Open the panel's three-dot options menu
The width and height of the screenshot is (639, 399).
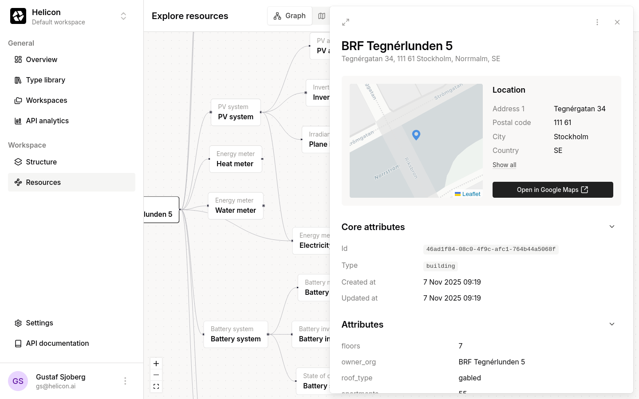597,22
